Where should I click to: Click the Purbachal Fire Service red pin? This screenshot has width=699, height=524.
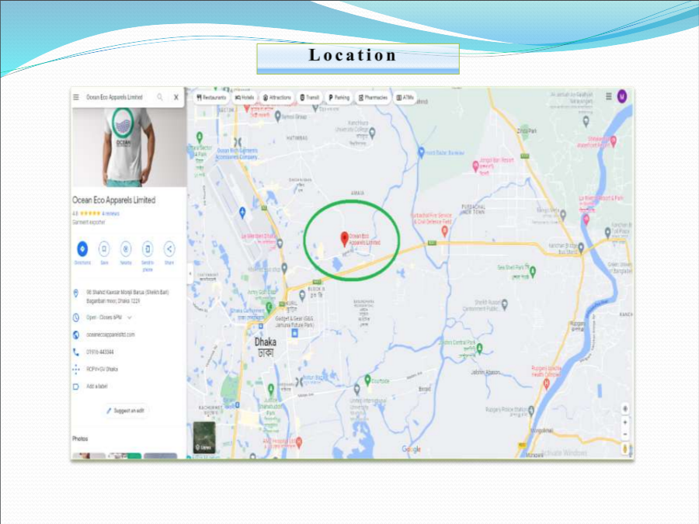tap(444, 231)
